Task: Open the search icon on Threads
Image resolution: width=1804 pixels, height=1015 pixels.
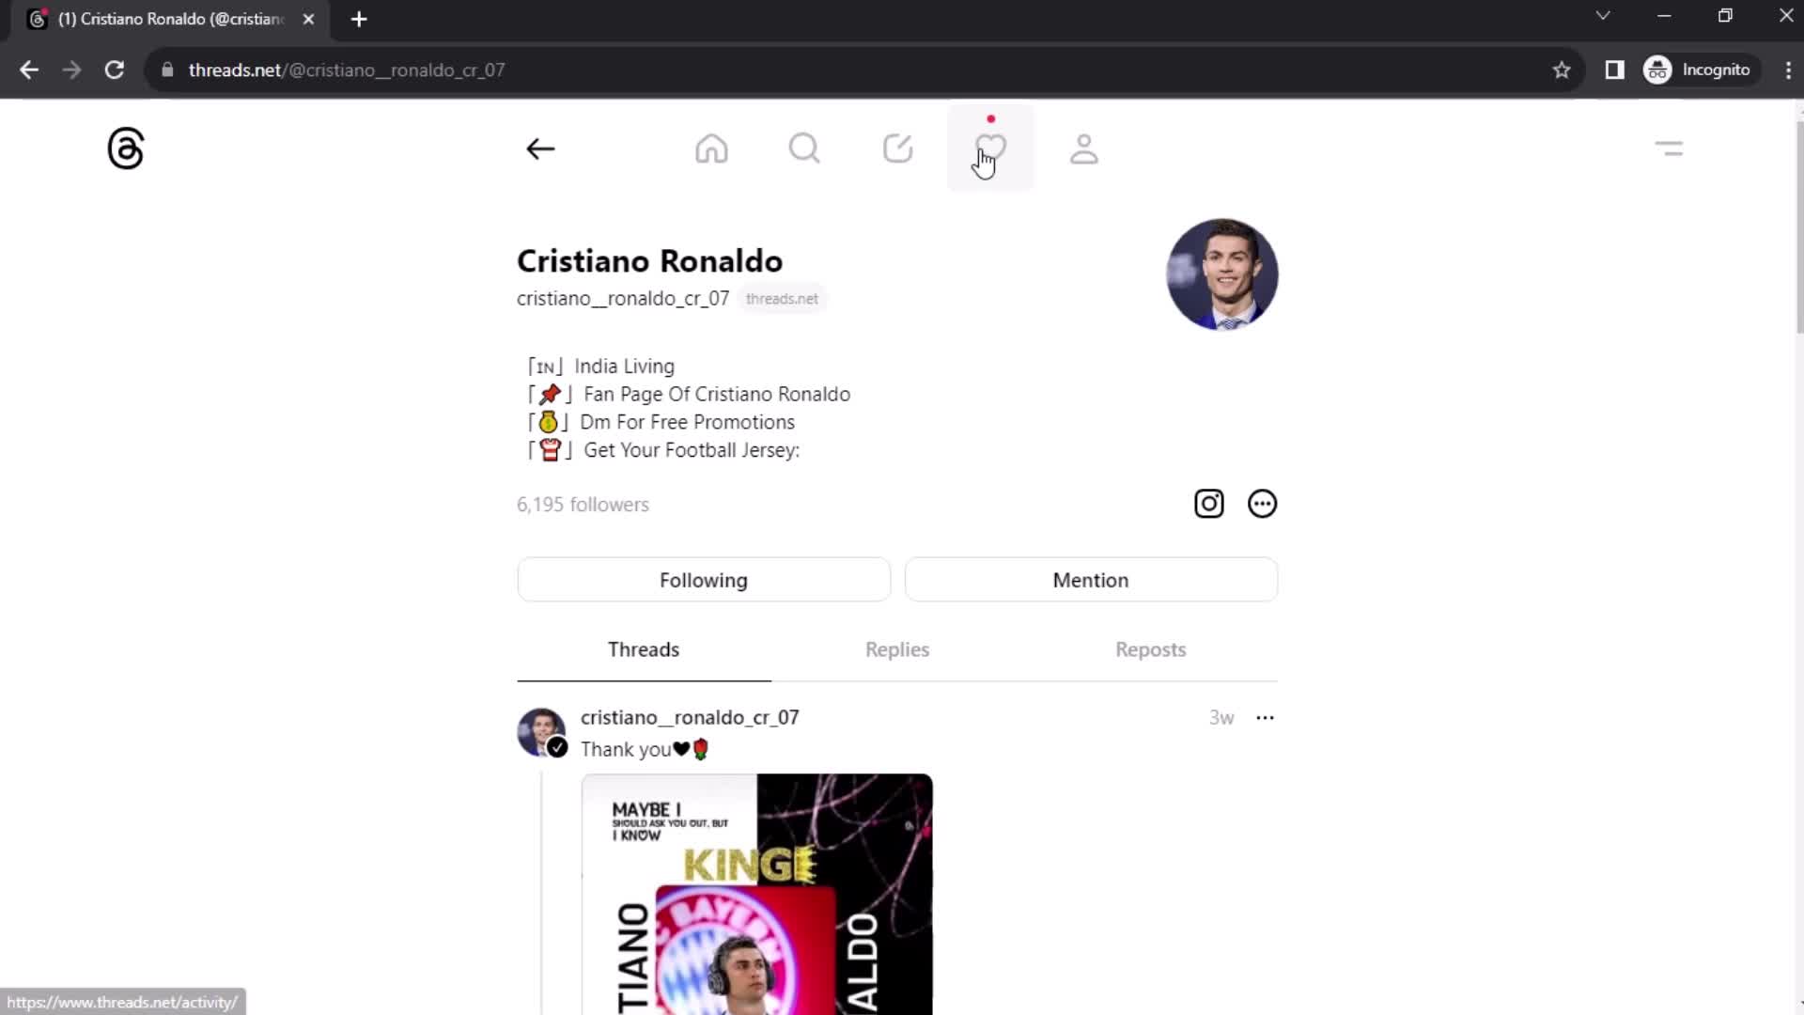Action: [x=804, y=148]
